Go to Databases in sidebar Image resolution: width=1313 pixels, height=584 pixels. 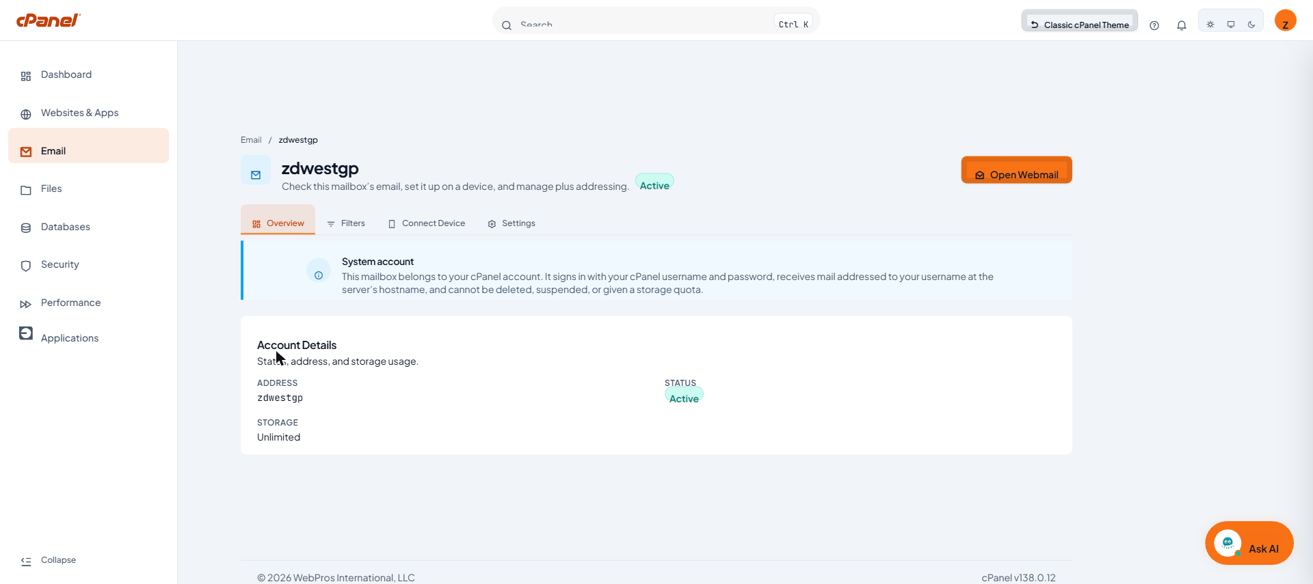88,227
